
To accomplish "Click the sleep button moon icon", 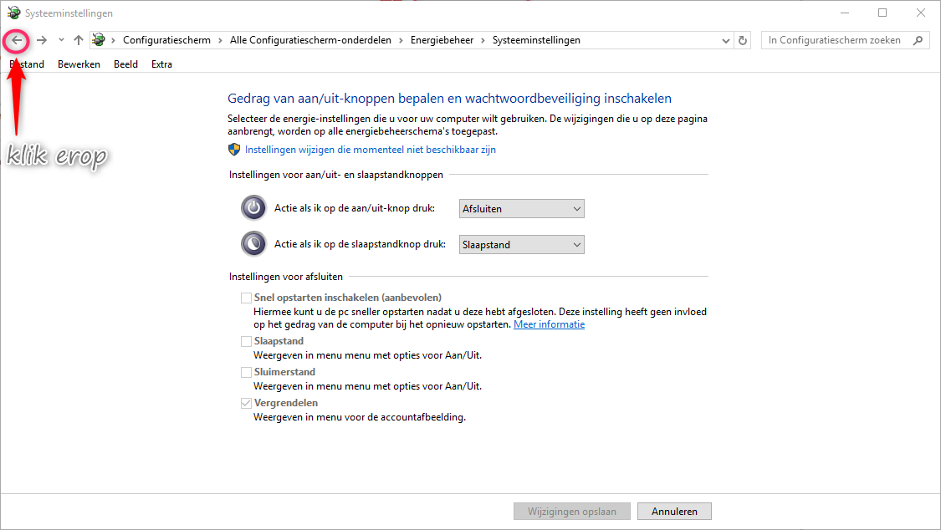I will tap(253, 244).
